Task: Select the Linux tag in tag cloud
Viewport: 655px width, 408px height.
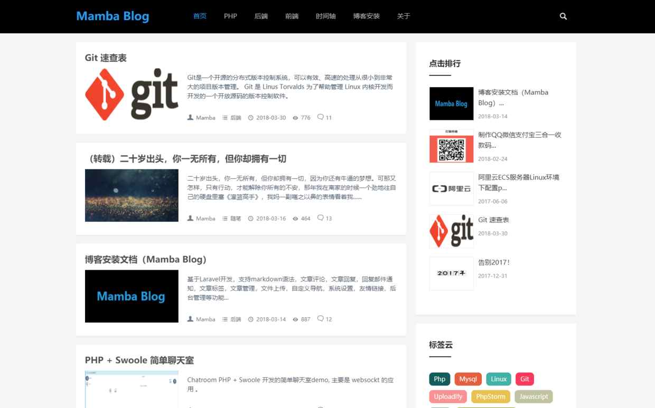Action: click(499, 379)
